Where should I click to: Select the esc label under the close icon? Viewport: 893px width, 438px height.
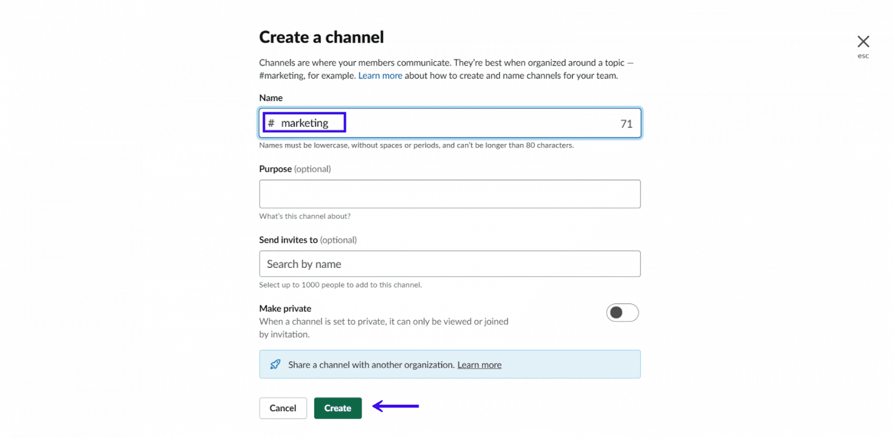[863, 55]
